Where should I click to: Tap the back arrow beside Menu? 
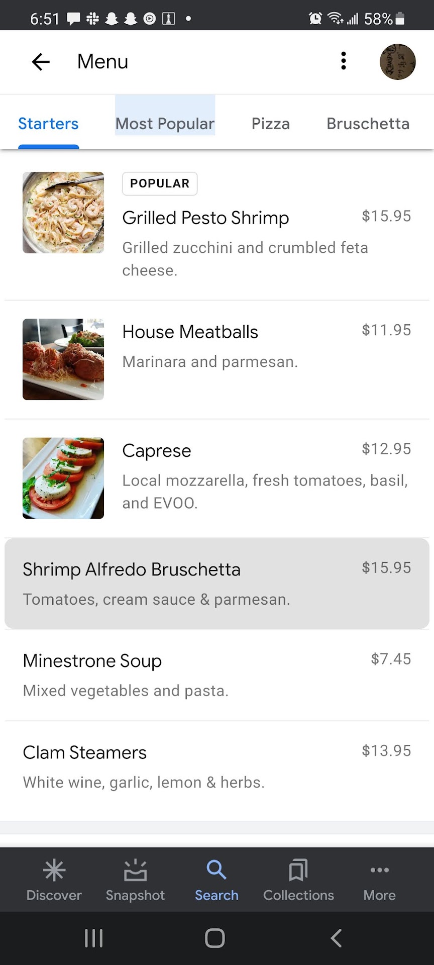click(41, 62)
